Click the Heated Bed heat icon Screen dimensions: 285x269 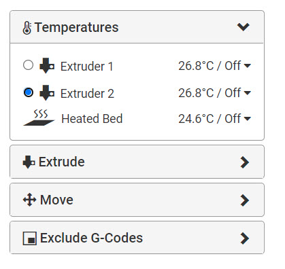pos(39,118)
